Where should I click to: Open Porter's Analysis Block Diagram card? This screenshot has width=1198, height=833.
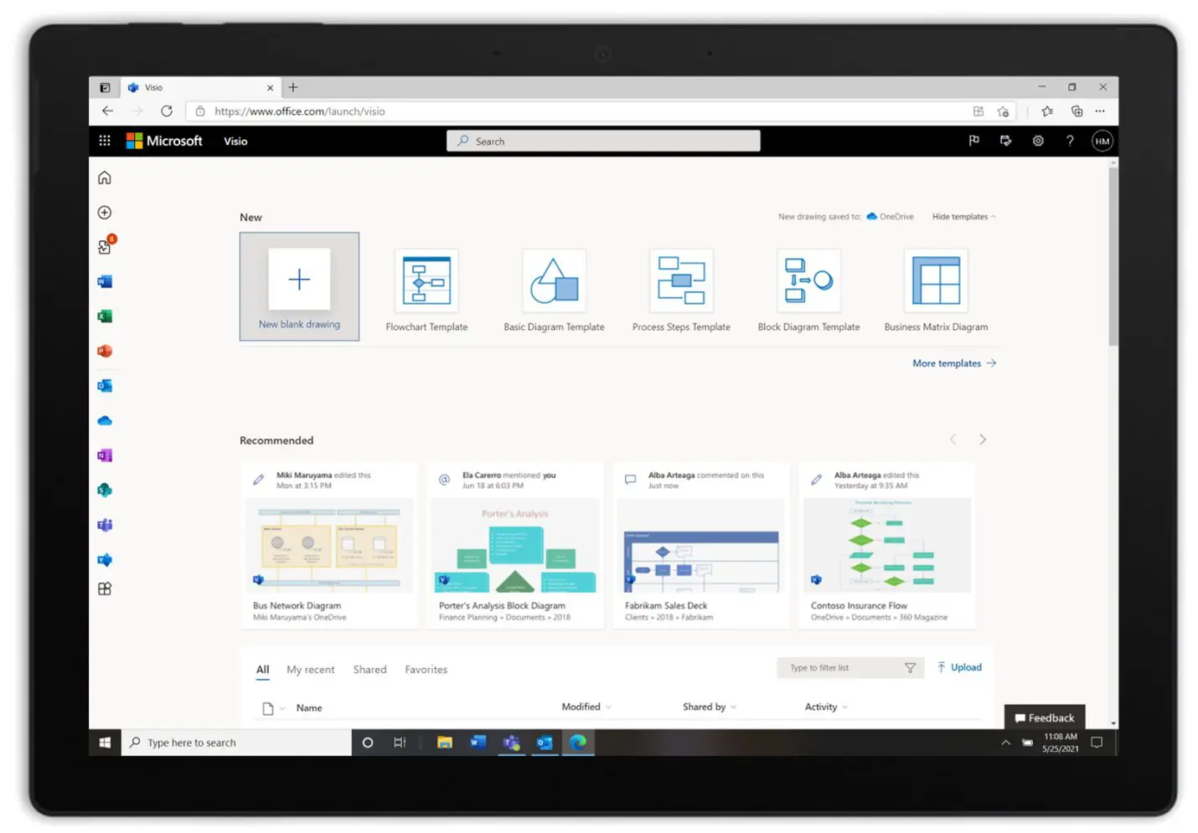(515, 545)
